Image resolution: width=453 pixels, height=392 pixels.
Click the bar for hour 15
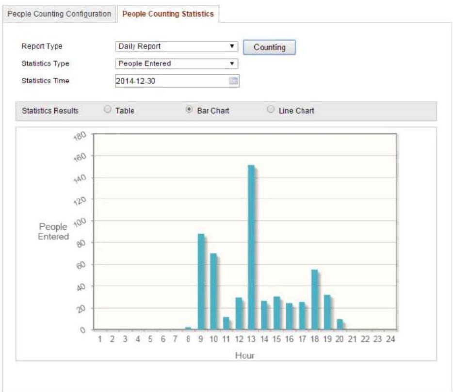[277, 313]
